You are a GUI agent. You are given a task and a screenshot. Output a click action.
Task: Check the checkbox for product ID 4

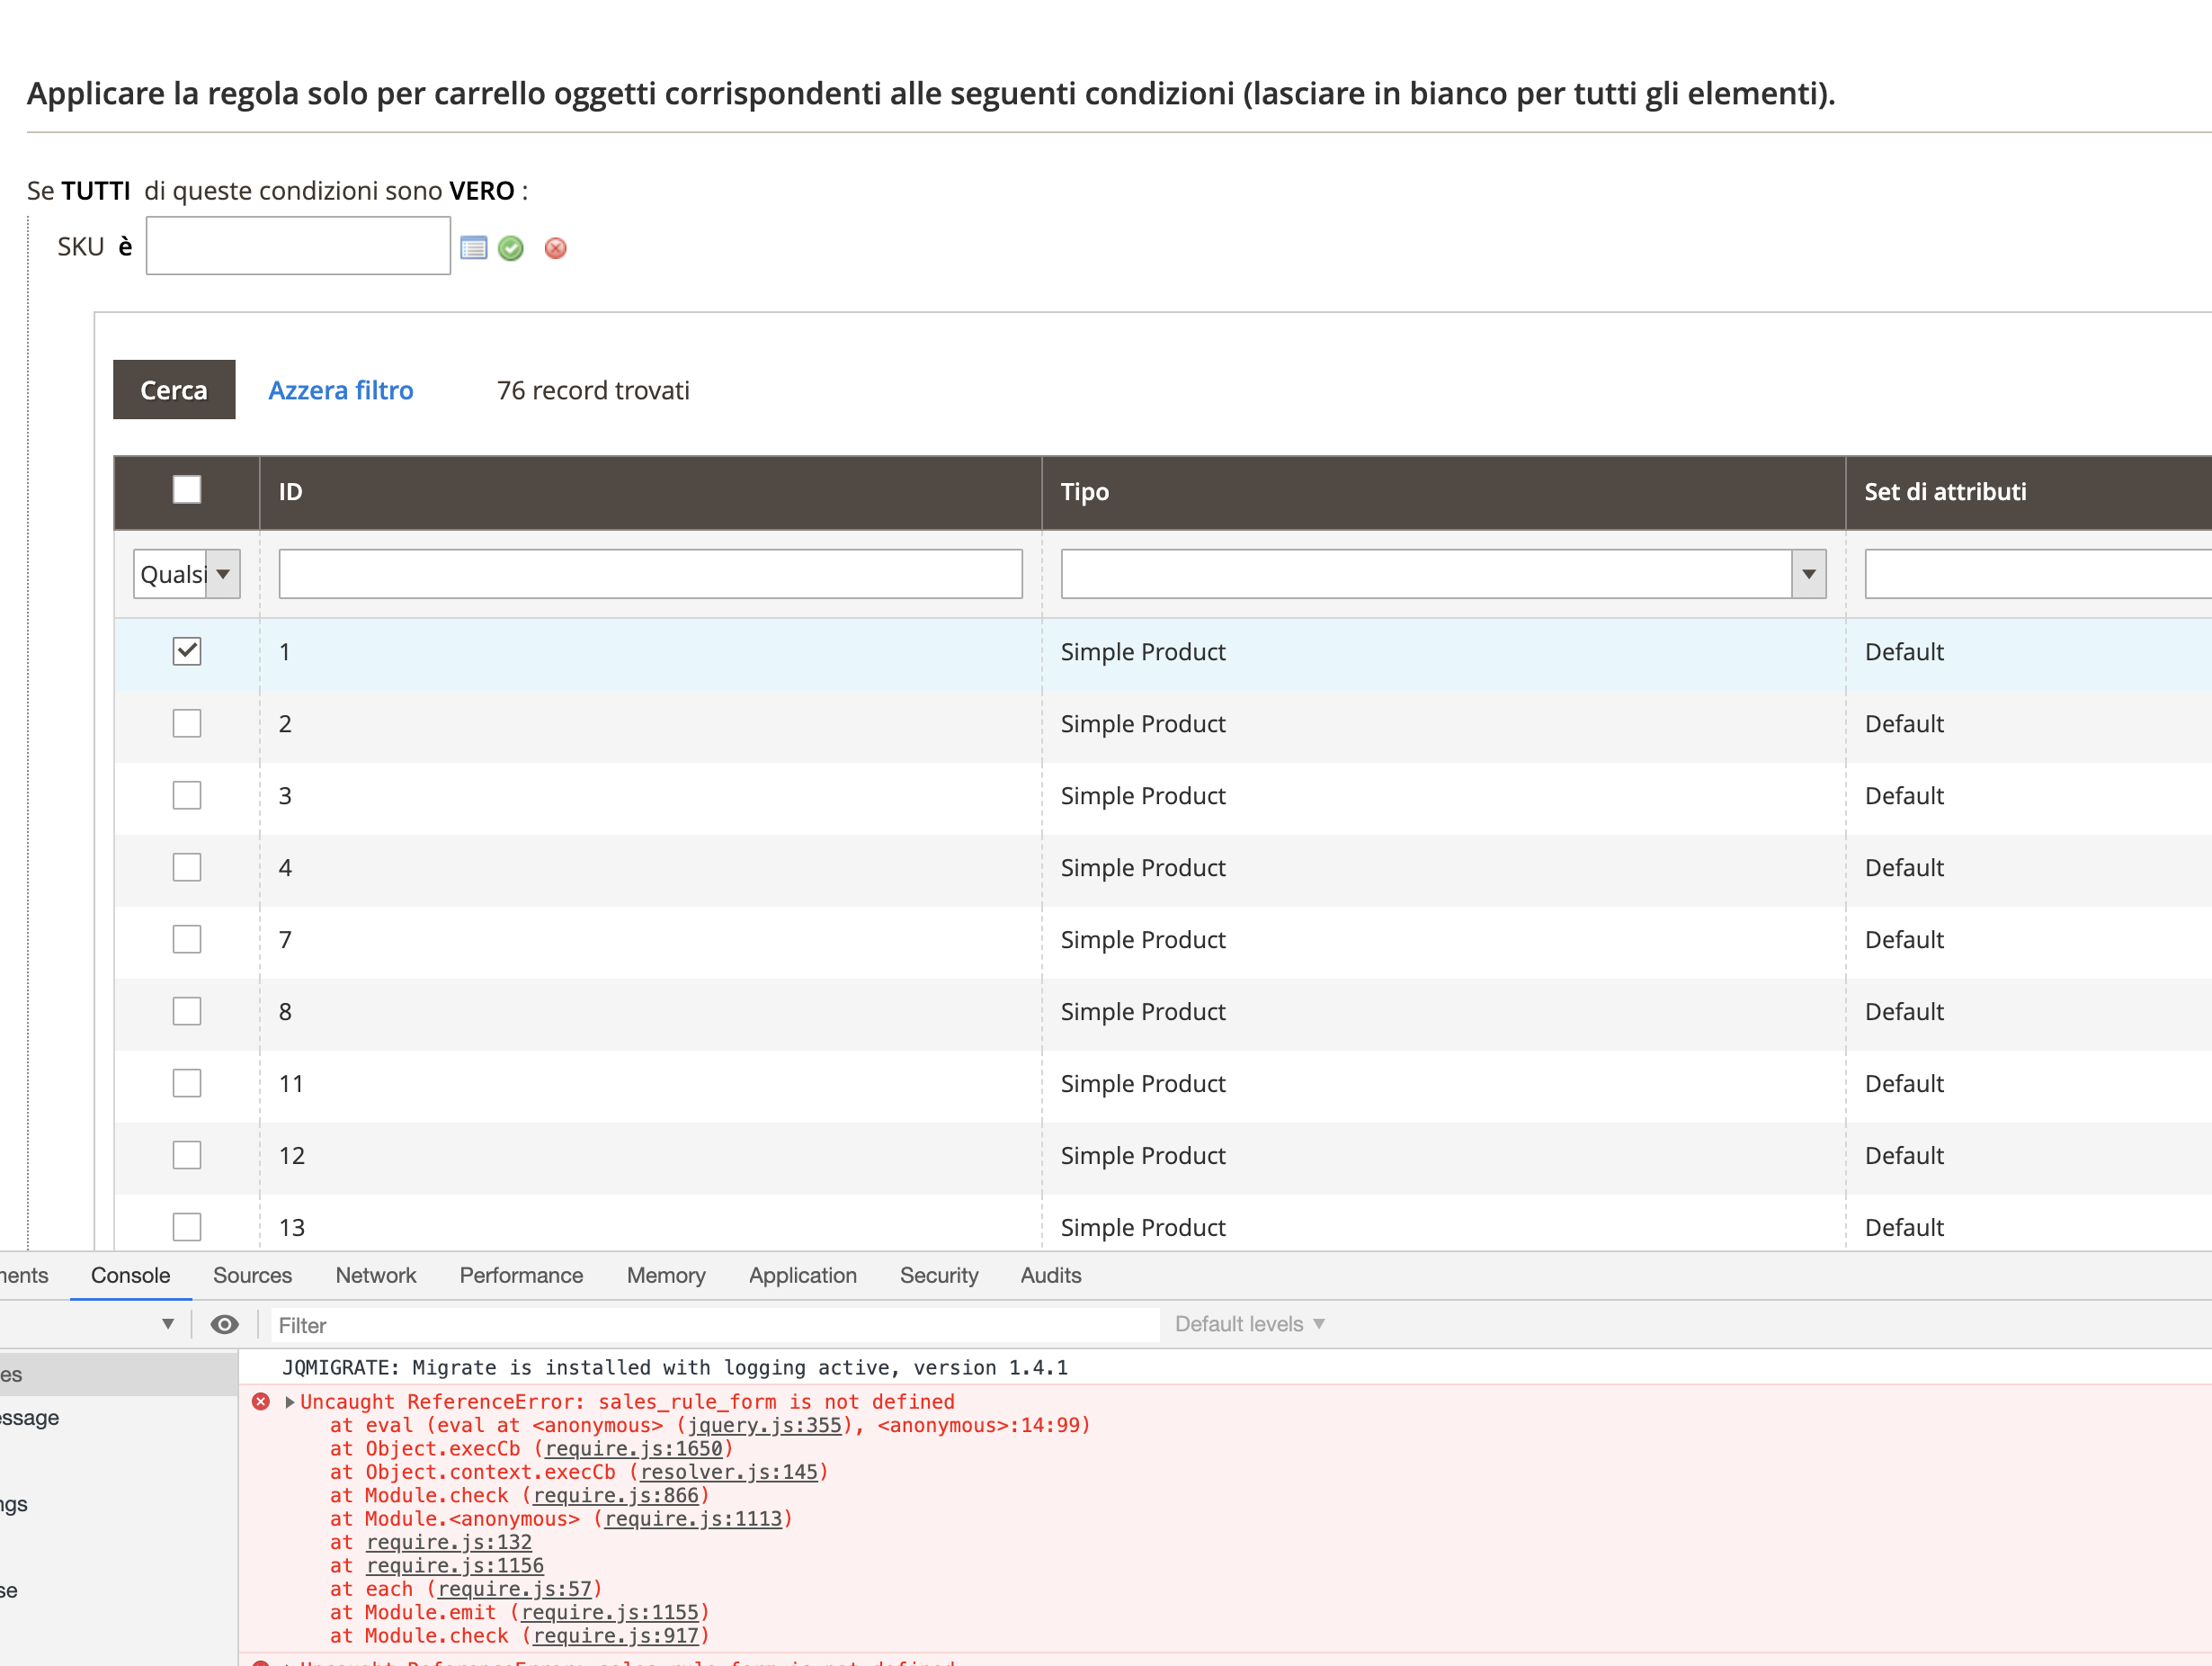pos(187,867)
